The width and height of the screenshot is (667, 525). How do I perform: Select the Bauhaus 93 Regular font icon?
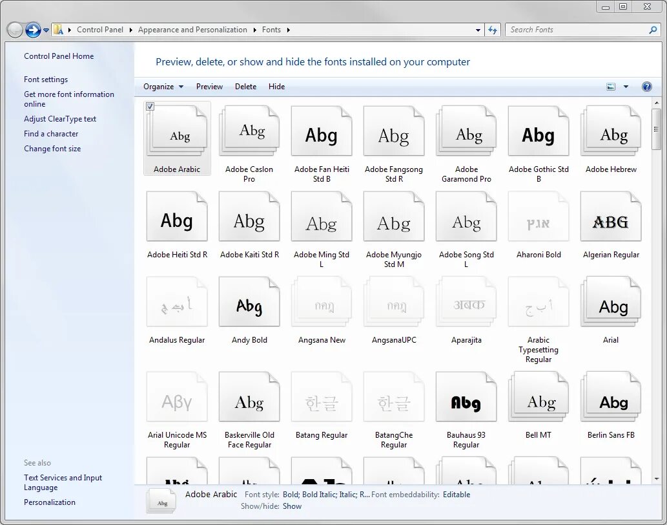click(x=466, y=396)
